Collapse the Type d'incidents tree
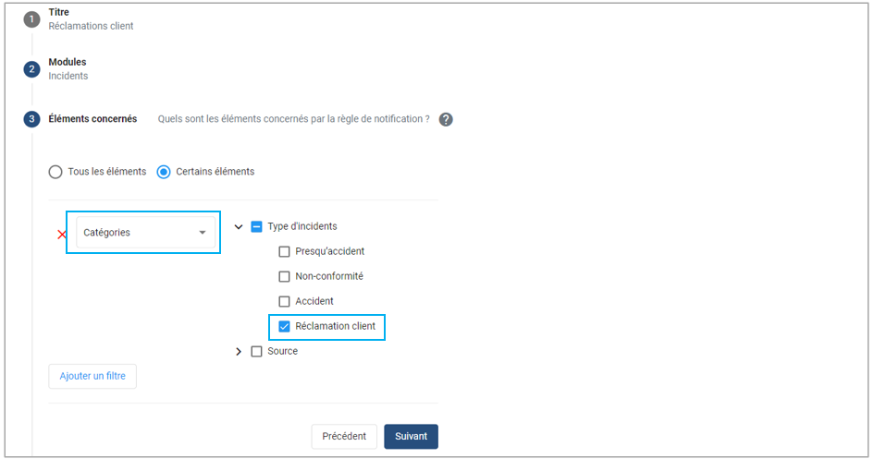 point(239,226)
